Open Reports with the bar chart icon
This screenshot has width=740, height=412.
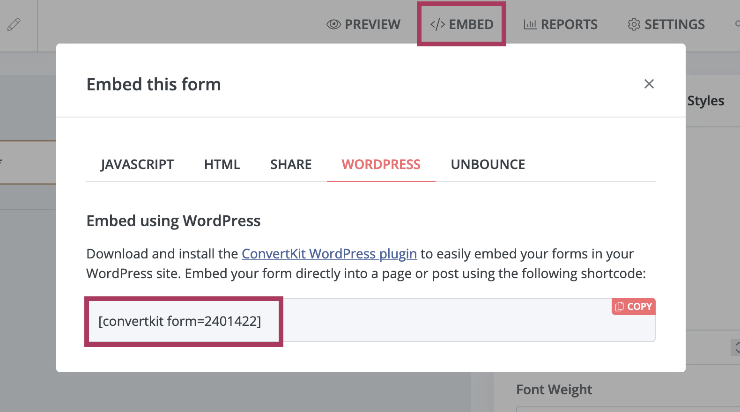tap(561, 24)
